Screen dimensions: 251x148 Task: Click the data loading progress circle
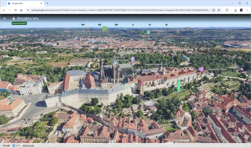pos(14,145)
